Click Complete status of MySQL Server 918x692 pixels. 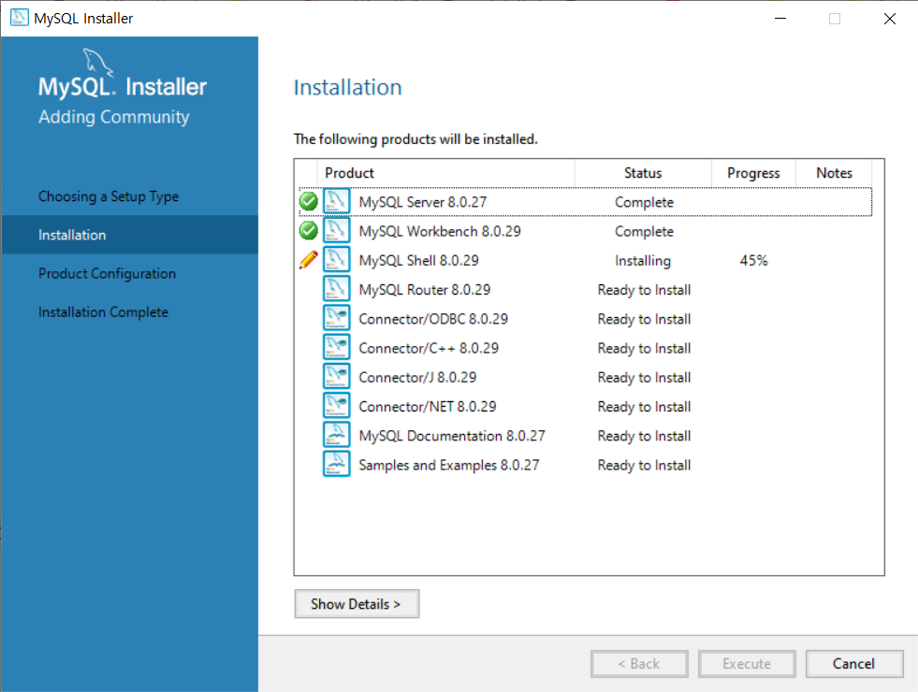(x=644, y=202)
